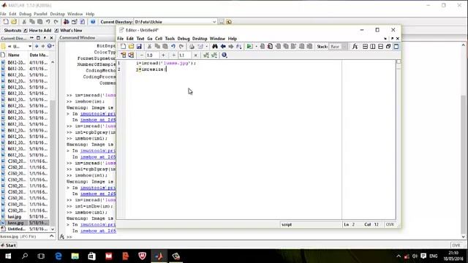Redo last edit in Editor
Viewport: 468px width, 263px height.
181,47
